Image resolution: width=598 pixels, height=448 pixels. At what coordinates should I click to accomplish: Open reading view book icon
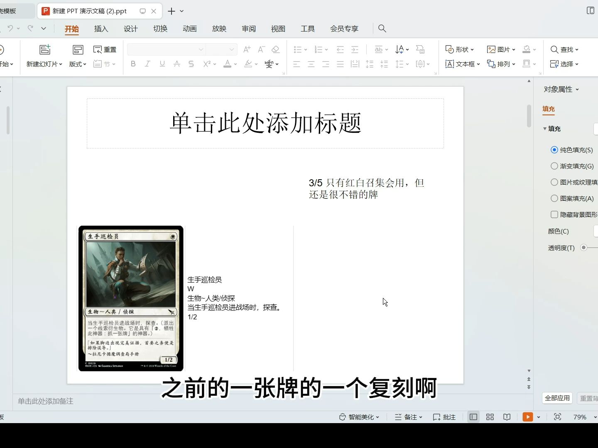pyautogui.click(x=507, y=417)
